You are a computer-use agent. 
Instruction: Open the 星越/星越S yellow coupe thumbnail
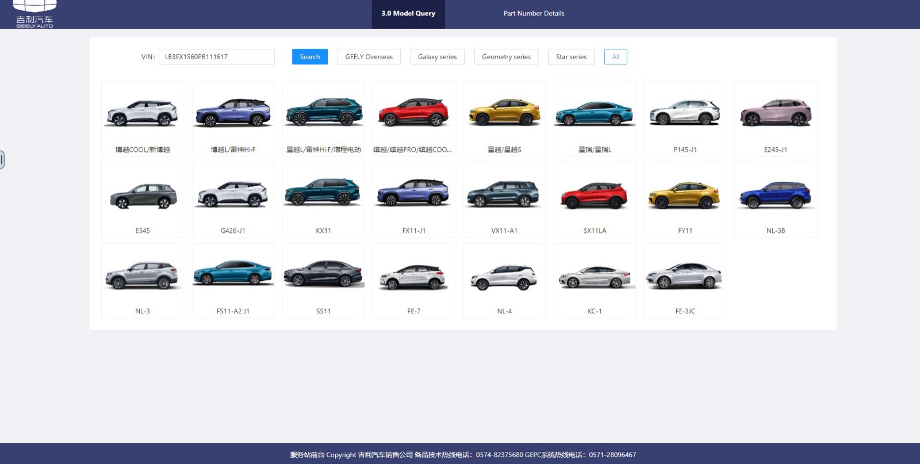click(504, 119)
